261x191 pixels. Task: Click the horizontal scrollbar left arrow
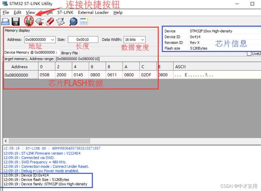click(x=6, y=141)
